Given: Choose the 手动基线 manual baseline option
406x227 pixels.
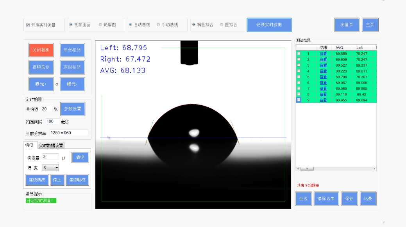Looking at the screenshot, I should (x=158, y=25).
